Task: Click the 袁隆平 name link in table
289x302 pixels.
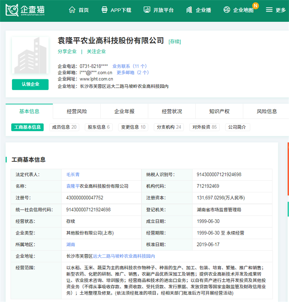Action: tap(73, 186)
